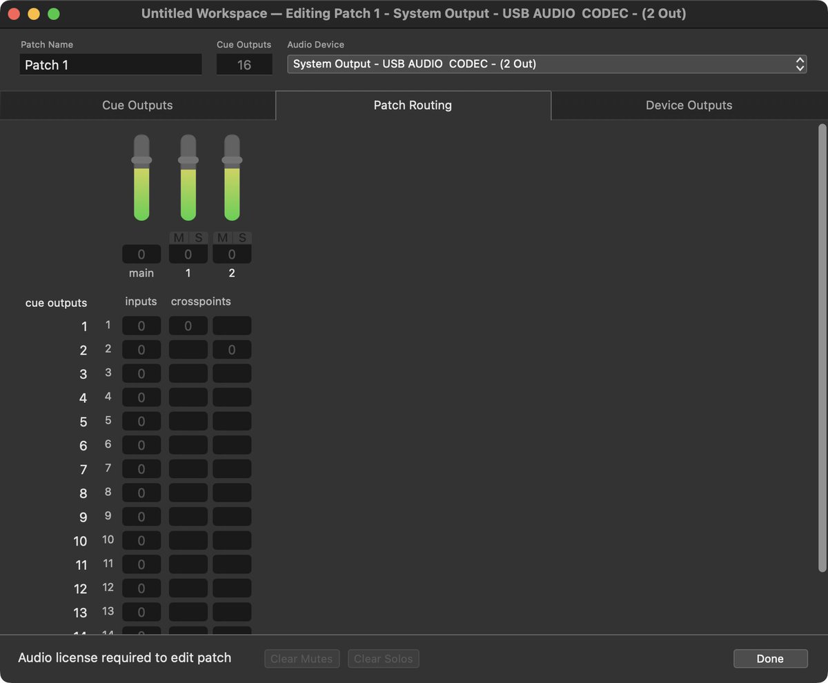Click crosspoint cue output 1 to output 1
The width and height of the screenshot is (828, 683).
tap(188, 326)
